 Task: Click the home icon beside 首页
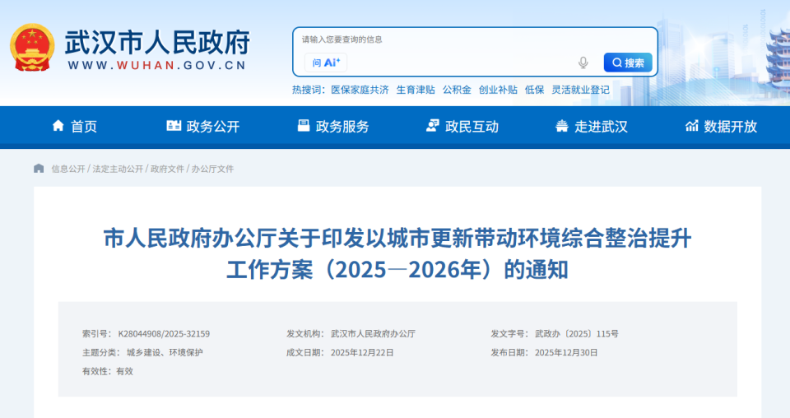pos(58,126)
